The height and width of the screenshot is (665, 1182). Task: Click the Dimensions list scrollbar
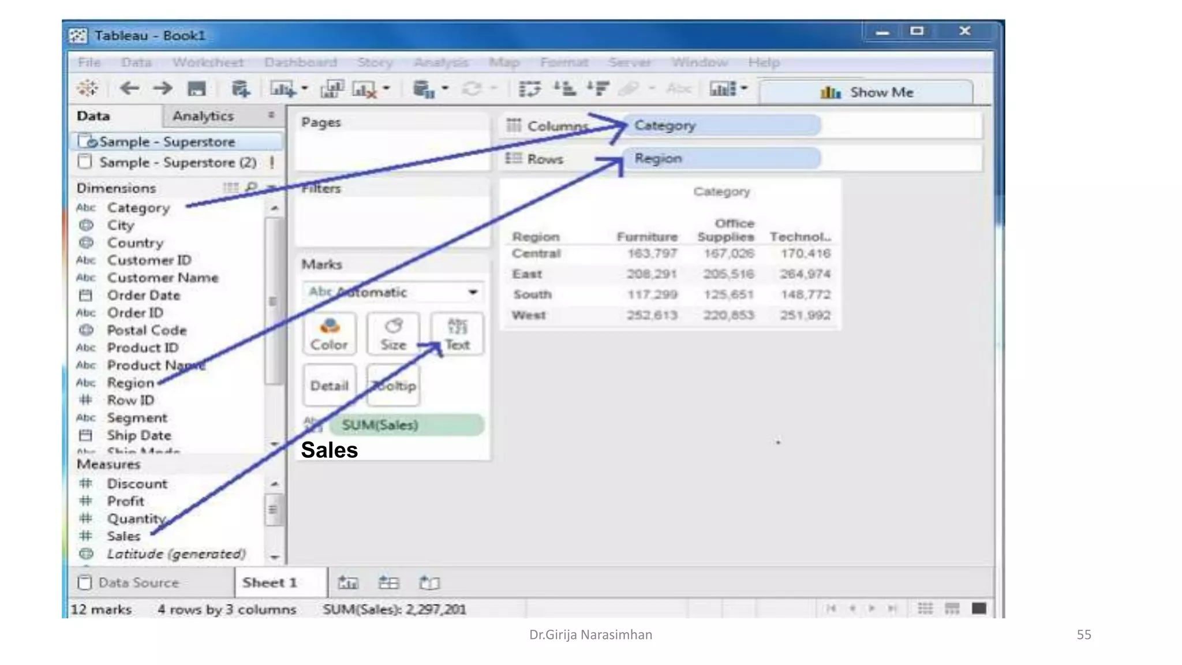pyautogui.click(x=272, y=301)
